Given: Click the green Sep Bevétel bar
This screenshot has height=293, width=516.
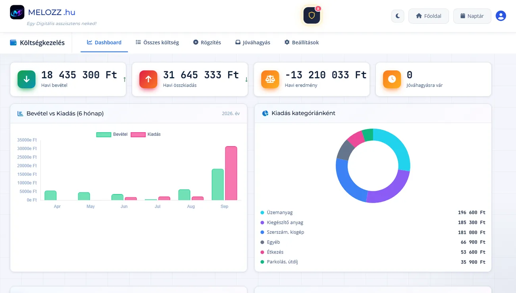Looking at the screenshot, I should [218, 185].
